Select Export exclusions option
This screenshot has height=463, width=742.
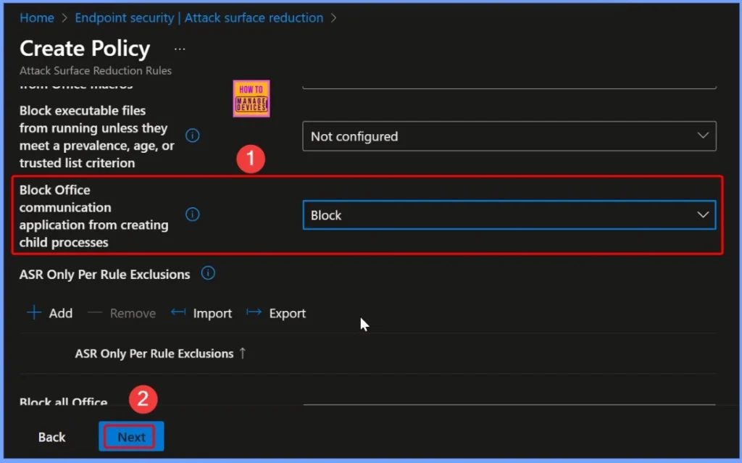276,313
